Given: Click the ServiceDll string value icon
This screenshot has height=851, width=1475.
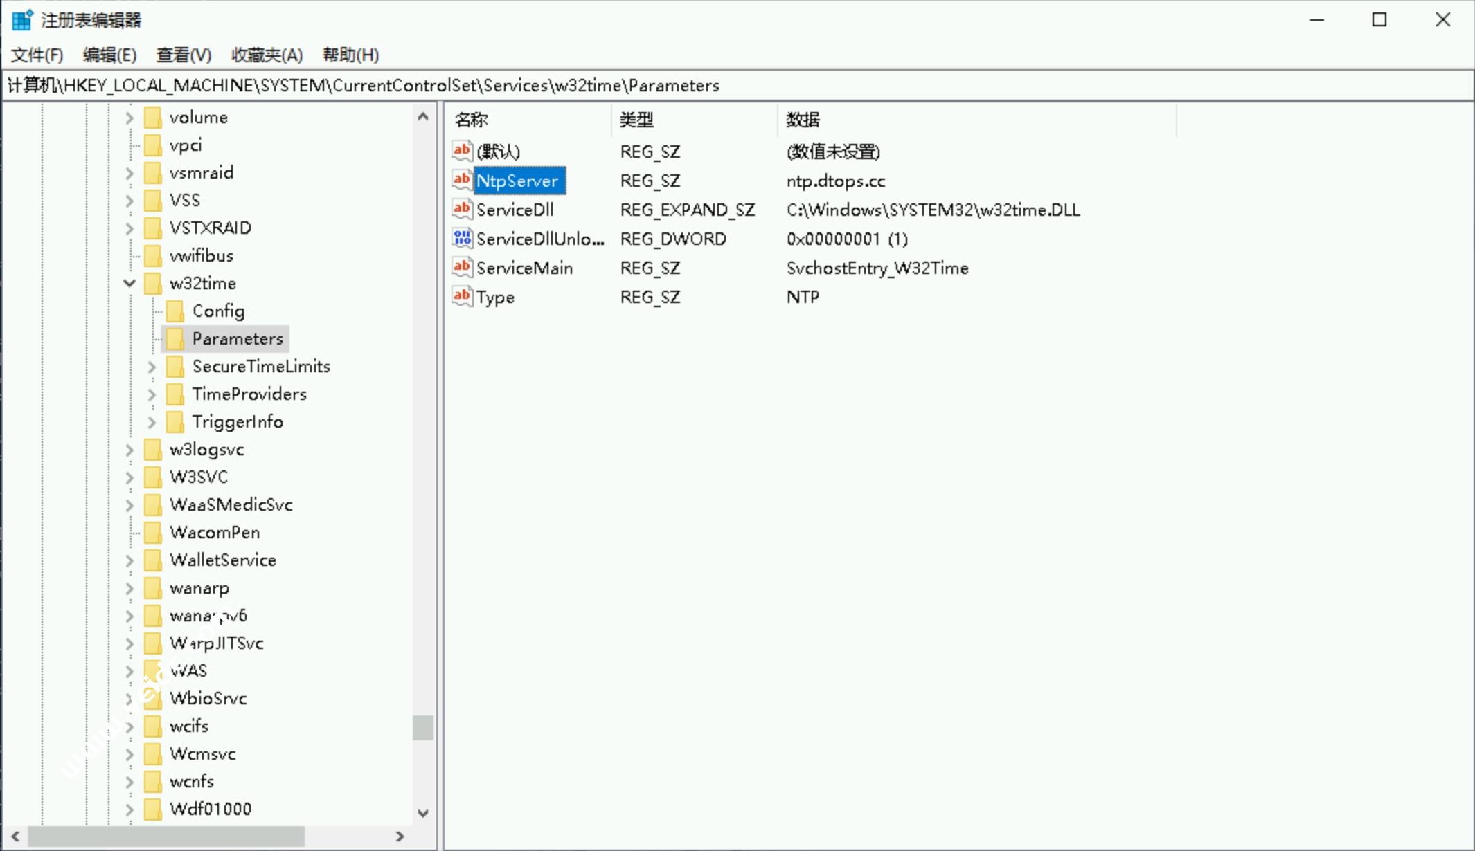Looking at the screenshot, I should [461, 209].
